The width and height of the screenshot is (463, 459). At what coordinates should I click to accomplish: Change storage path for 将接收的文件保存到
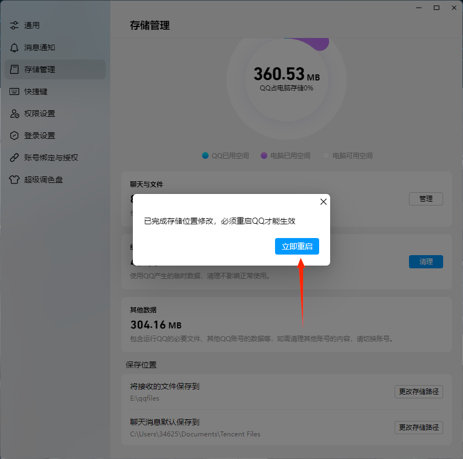click(418, 392)
